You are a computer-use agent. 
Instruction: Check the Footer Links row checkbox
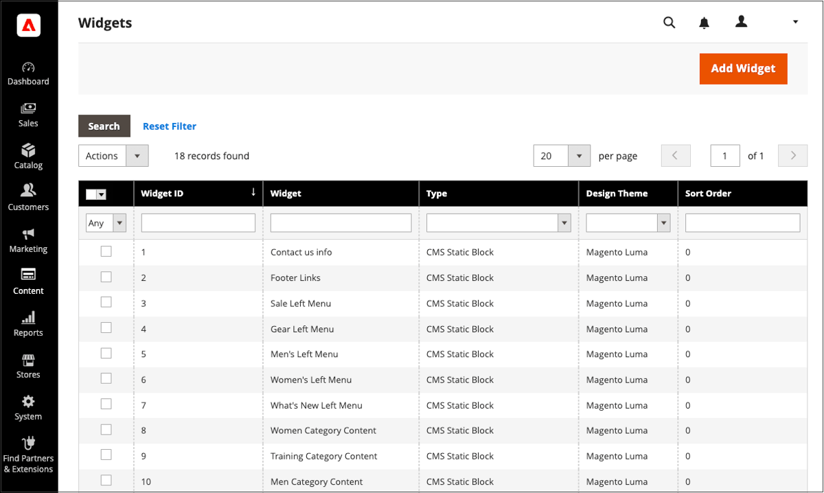point(106,276)
